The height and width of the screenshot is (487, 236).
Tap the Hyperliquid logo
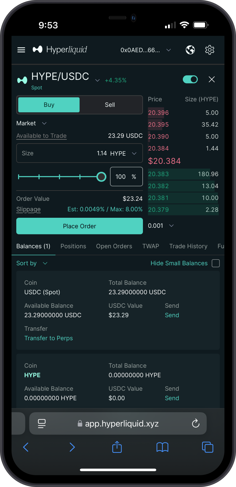pyautogui.click(x=60, y=49)
